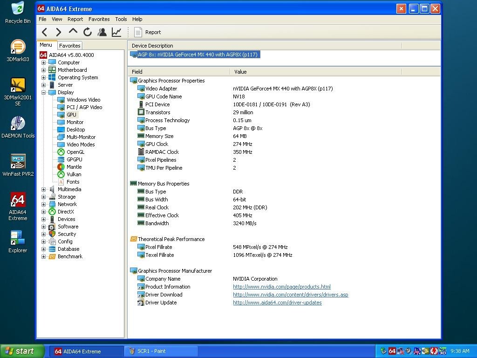Image resolution: width=477 pixels, height=358 pixels.
Task: Click the AIDA64 Extreme taskbar button
Action: pyautogui.click(x=86, y=351)
